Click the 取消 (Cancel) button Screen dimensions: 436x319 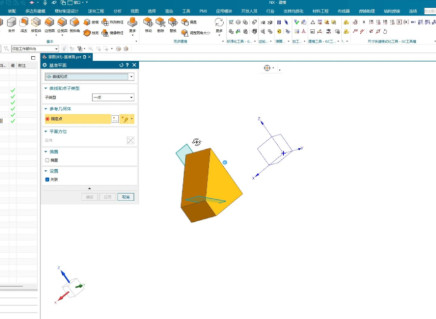click(126, 197)
